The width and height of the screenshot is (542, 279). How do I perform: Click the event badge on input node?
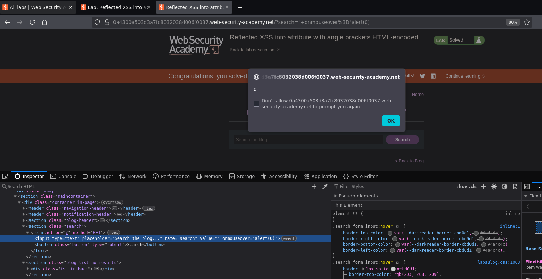click(x=289, y=238)
